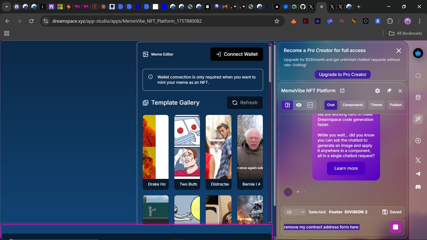Click the plus circle icon in sidebar

(418, 141)
